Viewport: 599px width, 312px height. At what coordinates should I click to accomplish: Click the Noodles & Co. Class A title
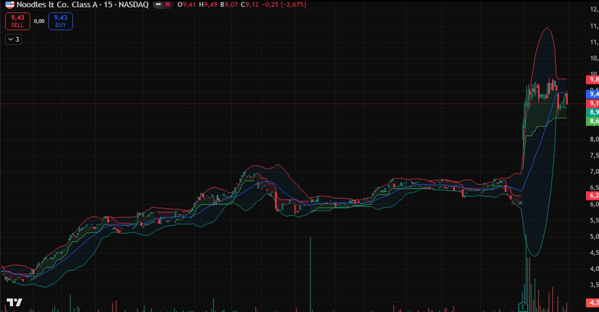click(x=57, y=5)
